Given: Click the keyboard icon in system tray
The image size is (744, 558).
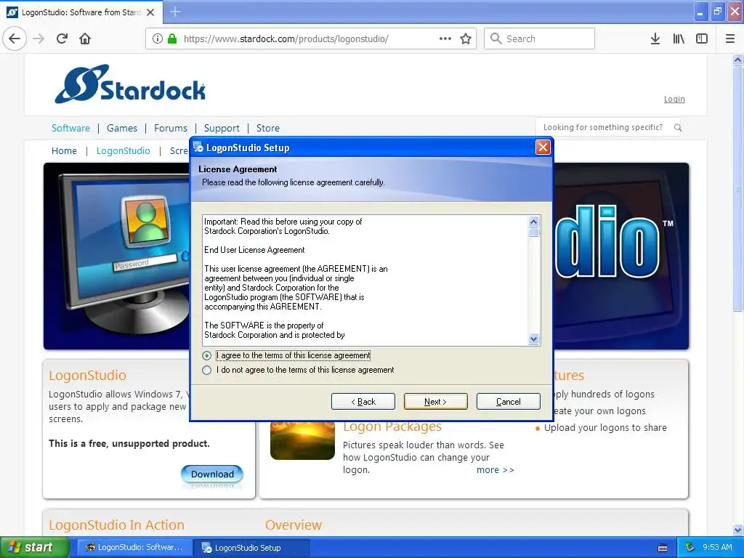Looking at the screenshot, I should pyautogui.click(x=663, y=548).
